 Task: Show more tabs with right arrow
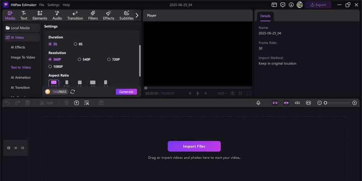coord(137,15)
